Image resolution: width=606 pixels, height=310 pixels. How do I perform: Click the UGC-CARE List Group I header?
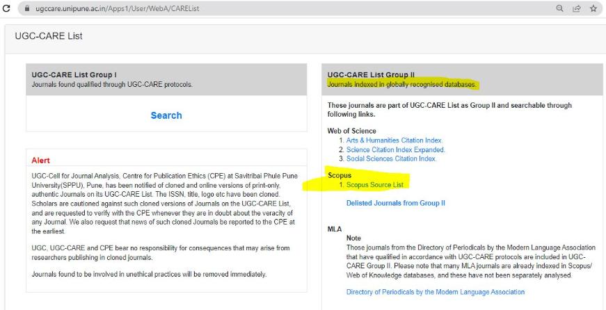(74, 74)
